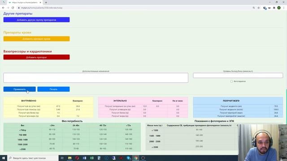Viewport: 287px width, 161px height.
Task: Click the zoom magnifier icon in the address bar
Action: [x=254, y=8]
